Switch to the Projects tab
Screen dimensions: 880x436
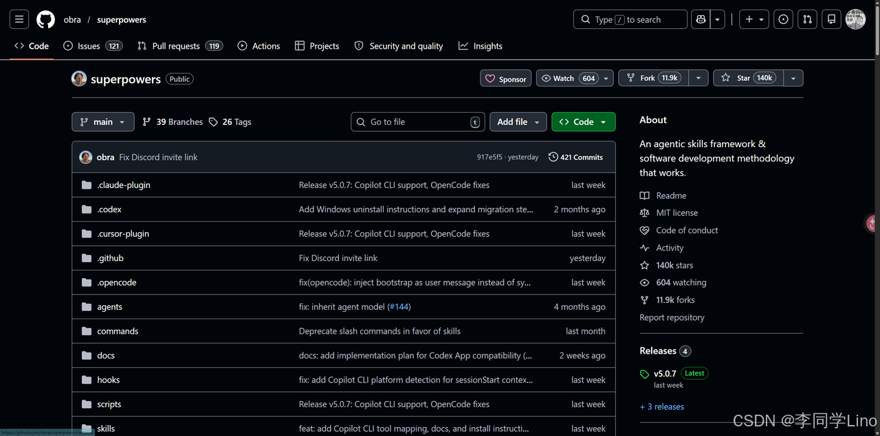click(317, 46)
